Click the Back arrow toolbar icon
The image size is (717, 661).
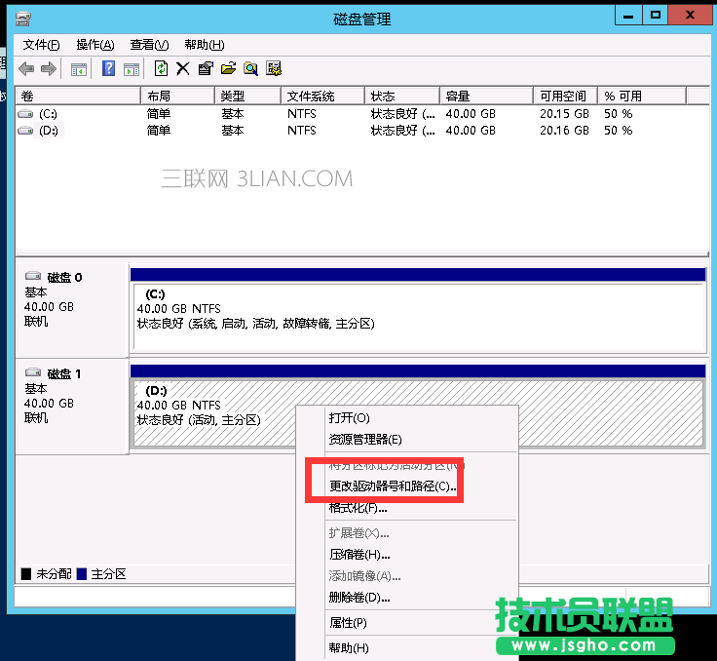point(26,68)
